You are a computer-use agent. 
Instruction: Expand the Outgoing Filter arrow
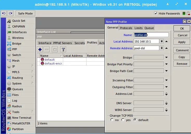pos(166,87)
